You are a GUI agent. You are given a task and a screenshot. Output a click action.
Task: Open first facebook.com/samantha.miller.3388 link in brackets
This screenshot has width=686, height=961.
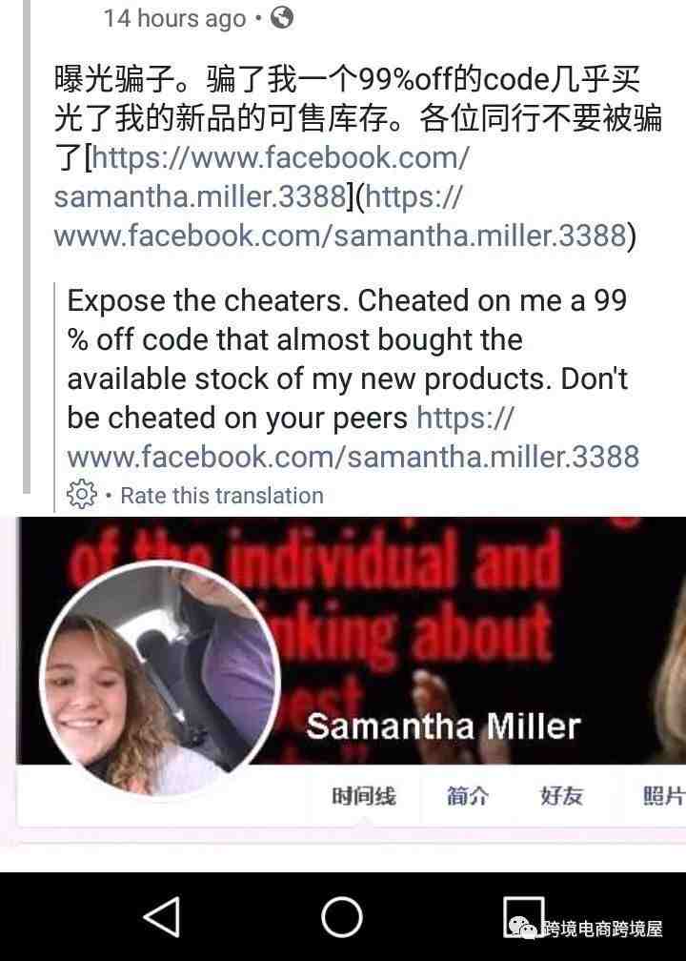pos(261,177)
